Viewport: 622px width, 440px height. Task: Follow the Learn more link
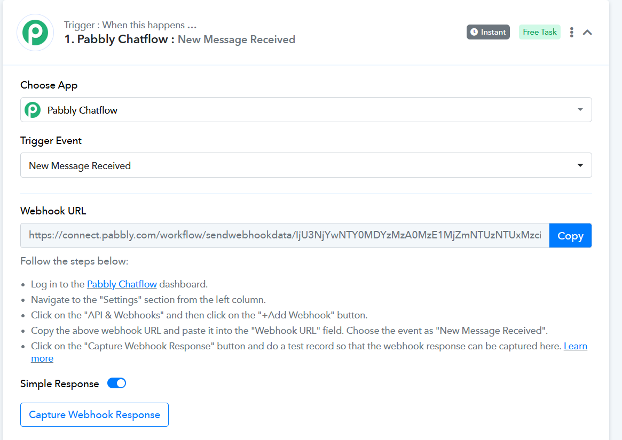click(x=576, y=346)
